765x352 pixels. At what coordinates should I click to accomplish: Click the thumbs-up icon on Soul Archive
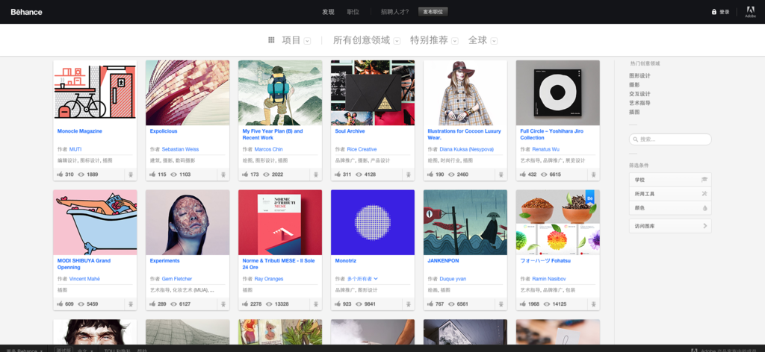[x=338, y=175]
